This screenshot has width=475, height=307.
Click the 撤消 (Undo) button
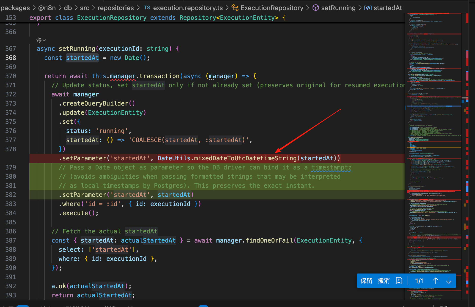[383, 281]
